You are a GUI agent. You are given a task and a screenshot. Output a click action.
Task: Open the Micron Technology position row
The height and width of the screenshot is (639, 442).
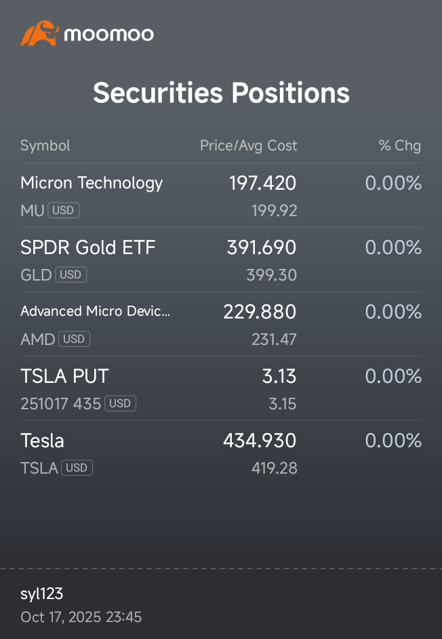tap(221, 196)
